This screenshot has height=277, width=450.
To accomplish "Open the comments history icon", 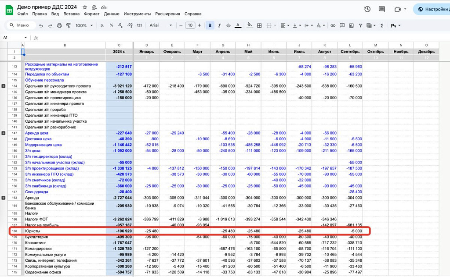I will pos(382,9).
